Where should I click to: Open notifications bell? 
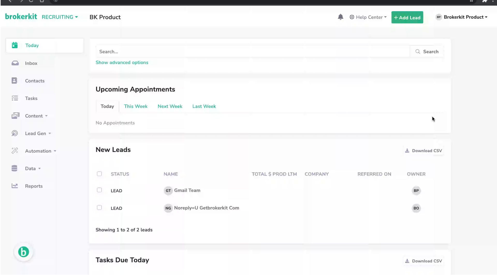tap(340, 17)
